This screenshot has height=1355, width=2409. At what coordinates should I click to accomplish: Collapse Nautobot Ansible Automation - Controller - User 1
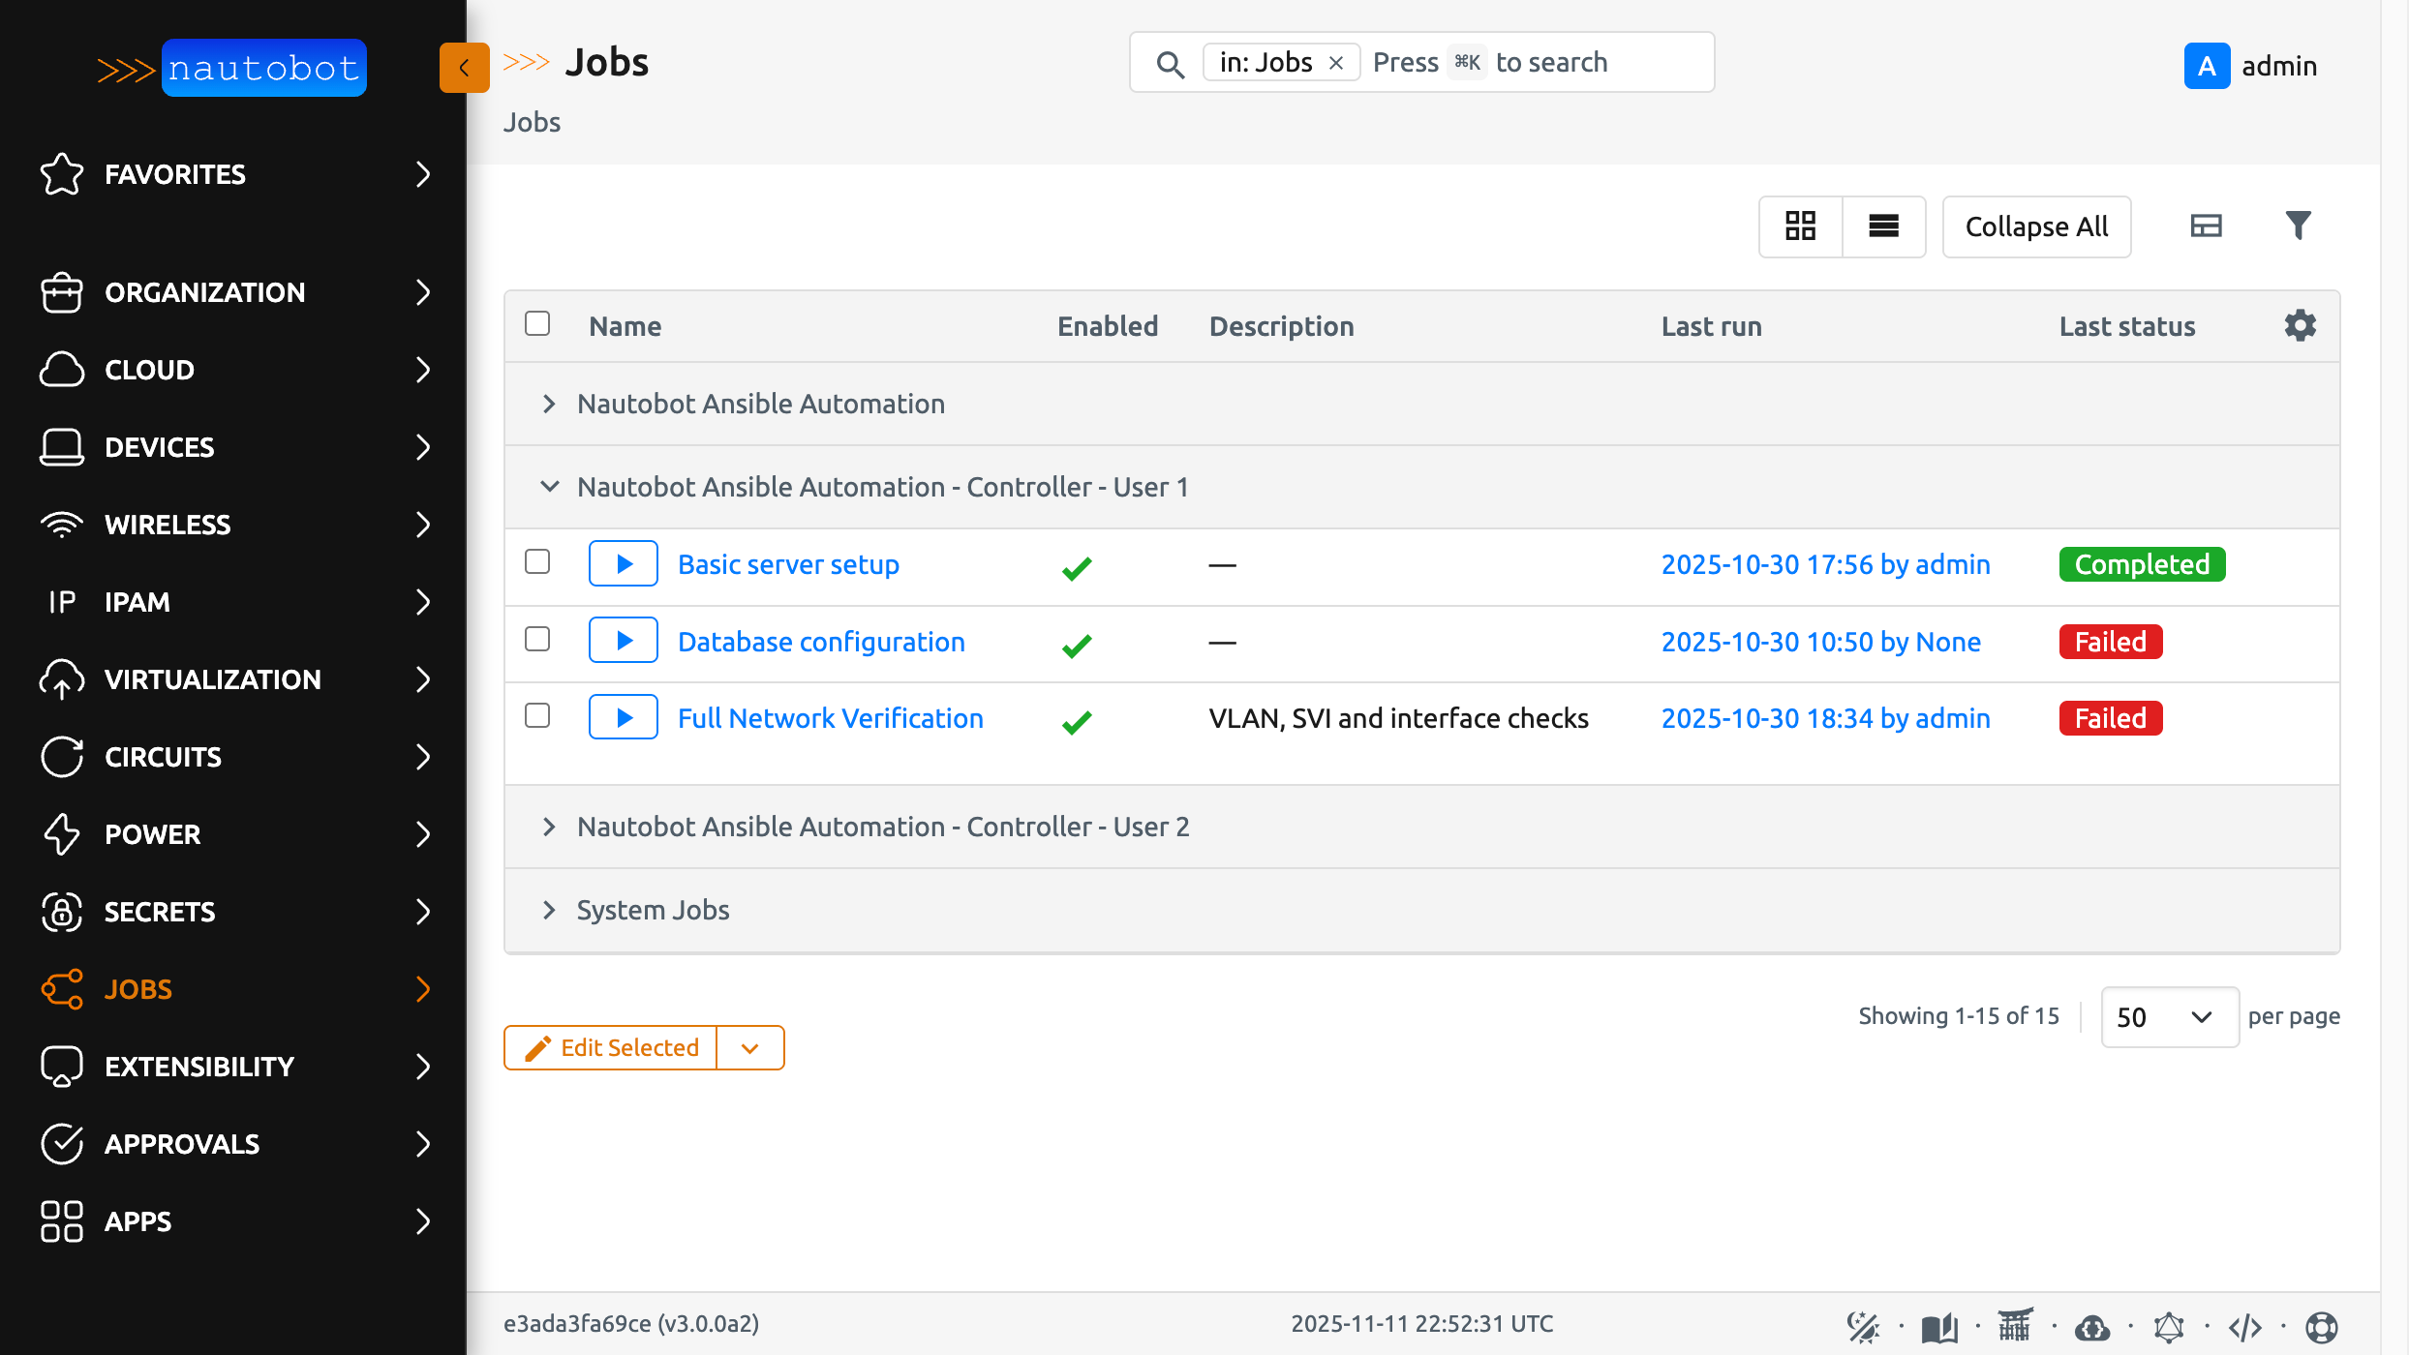(x=550, y=487)
